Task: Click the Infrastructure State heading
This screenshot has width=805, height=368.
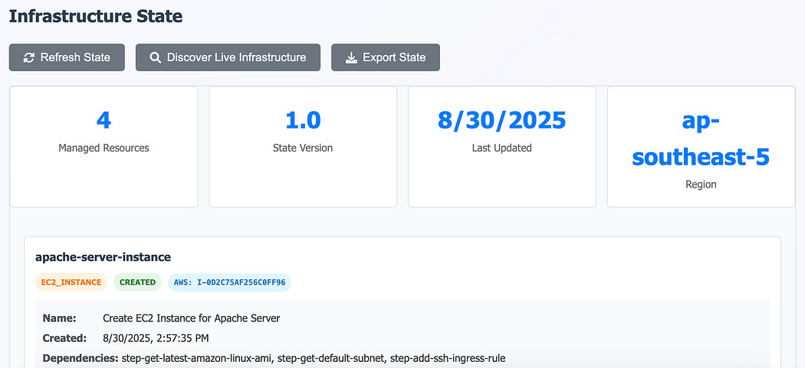Action: pyautogui.click(x=96, y=16)
